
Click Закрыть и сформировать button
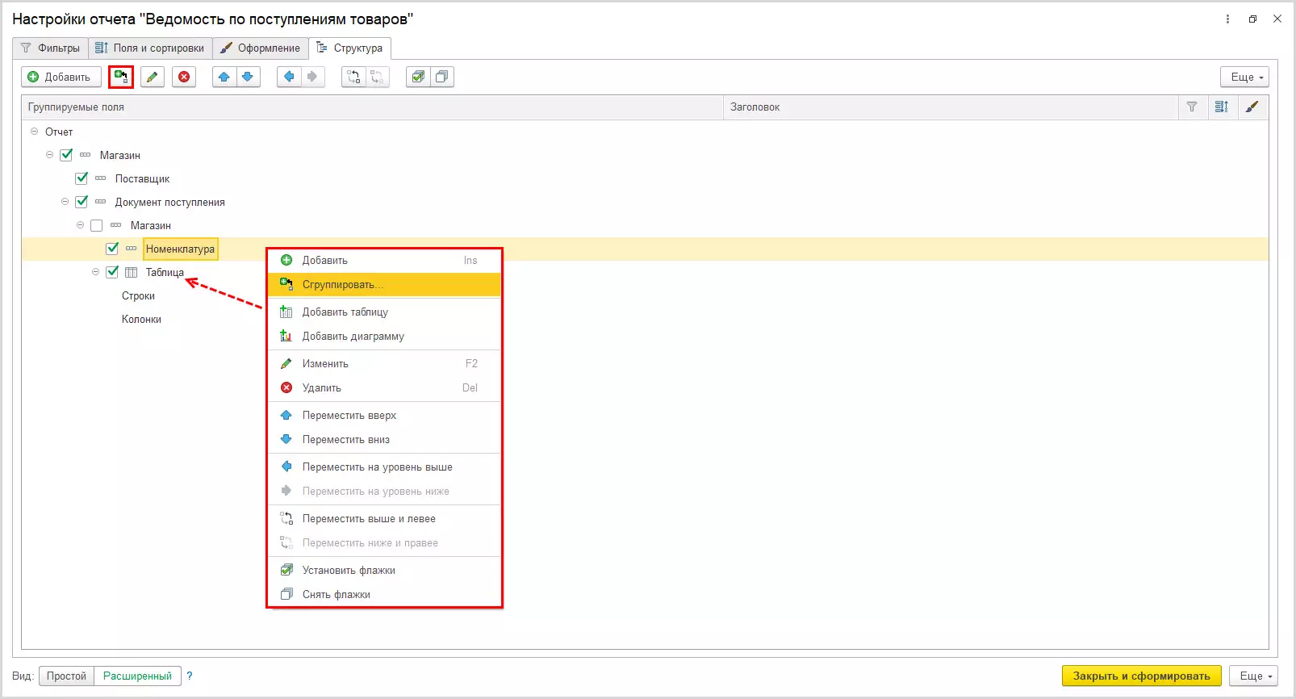click(x=1141, y=676)
